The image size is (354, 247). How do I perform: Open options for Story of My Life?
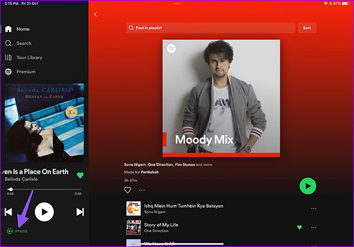coord(313,227)
